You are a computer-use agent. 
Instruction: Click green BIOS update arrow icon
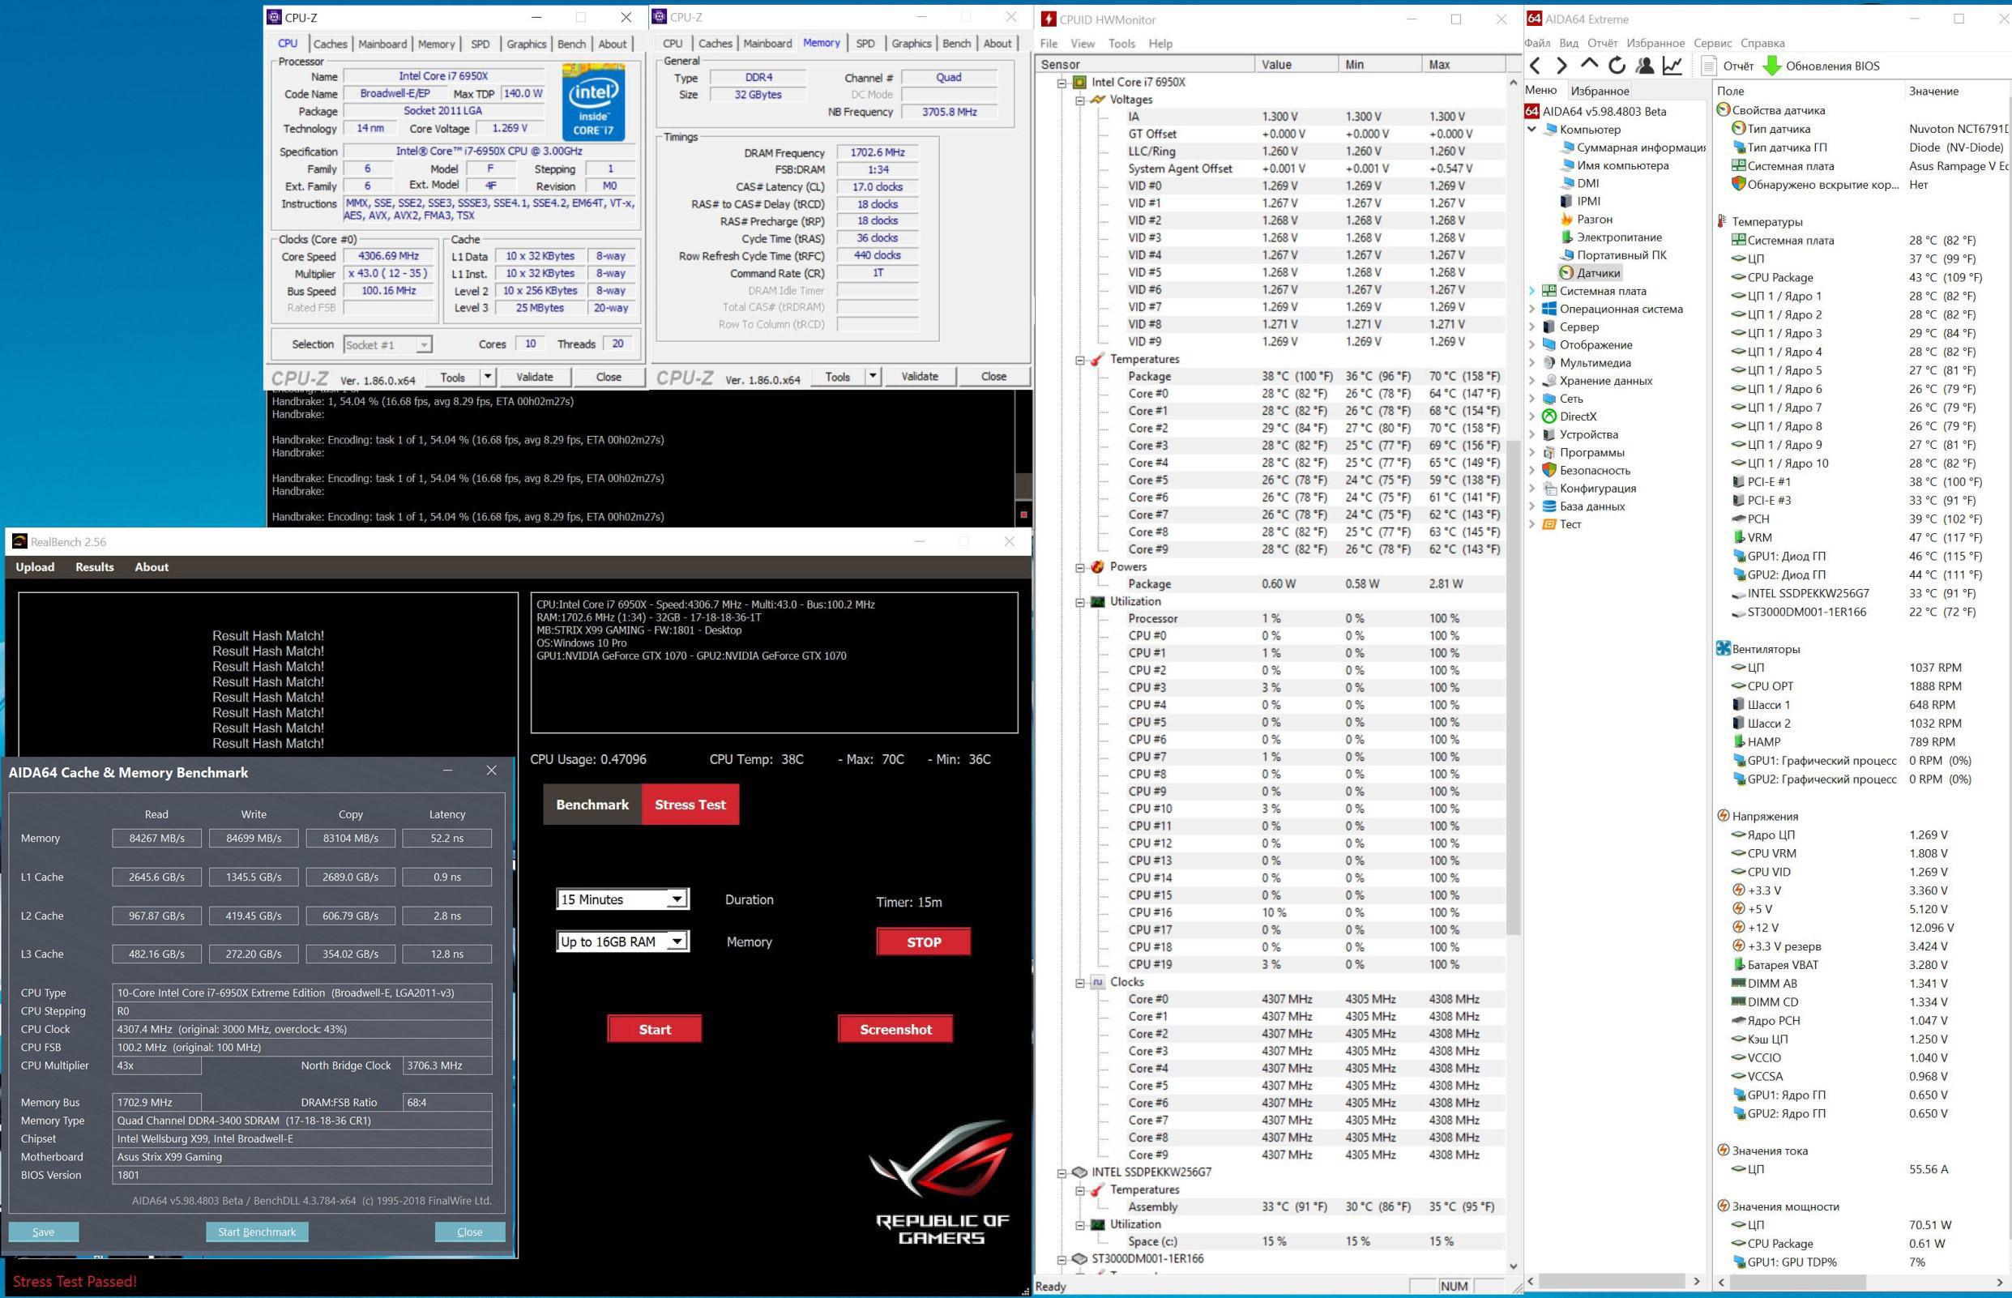coord(1772,66)
